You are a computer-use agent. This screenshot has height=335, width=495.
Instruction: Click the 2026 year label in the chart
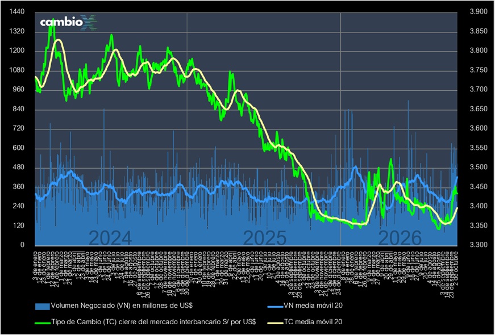400,238
